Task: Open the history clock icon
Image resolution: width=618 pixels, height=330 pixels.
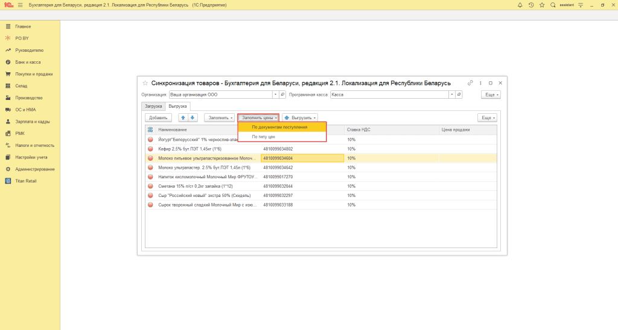Action: click(x=531, y=5)
